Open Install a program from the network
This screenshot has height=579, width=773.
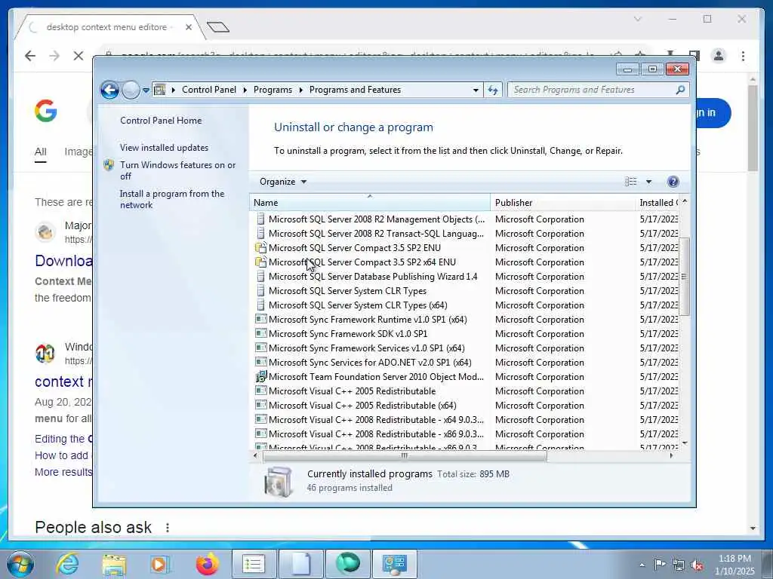click(171, 199)
